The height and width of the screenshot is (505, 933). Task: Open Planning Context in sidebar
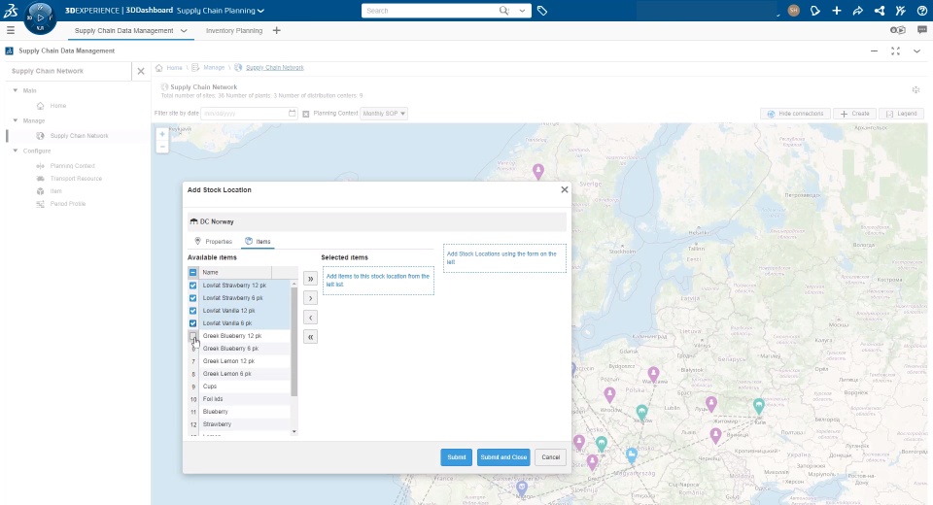click(x=72, y=166)
